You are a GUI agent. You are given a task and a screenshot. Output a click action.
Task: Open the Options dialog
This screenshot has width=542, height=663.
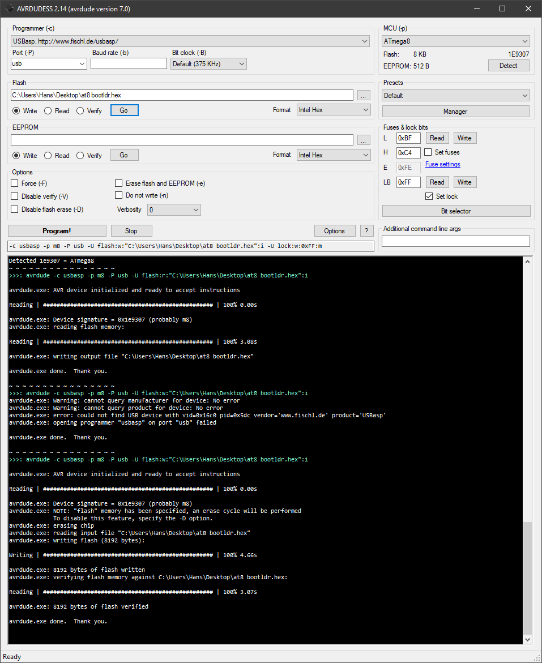click(335, 231)
